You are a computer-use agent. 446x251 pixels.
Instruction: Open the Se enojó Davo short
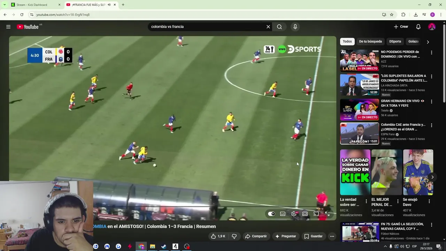[x=418, y=172]
